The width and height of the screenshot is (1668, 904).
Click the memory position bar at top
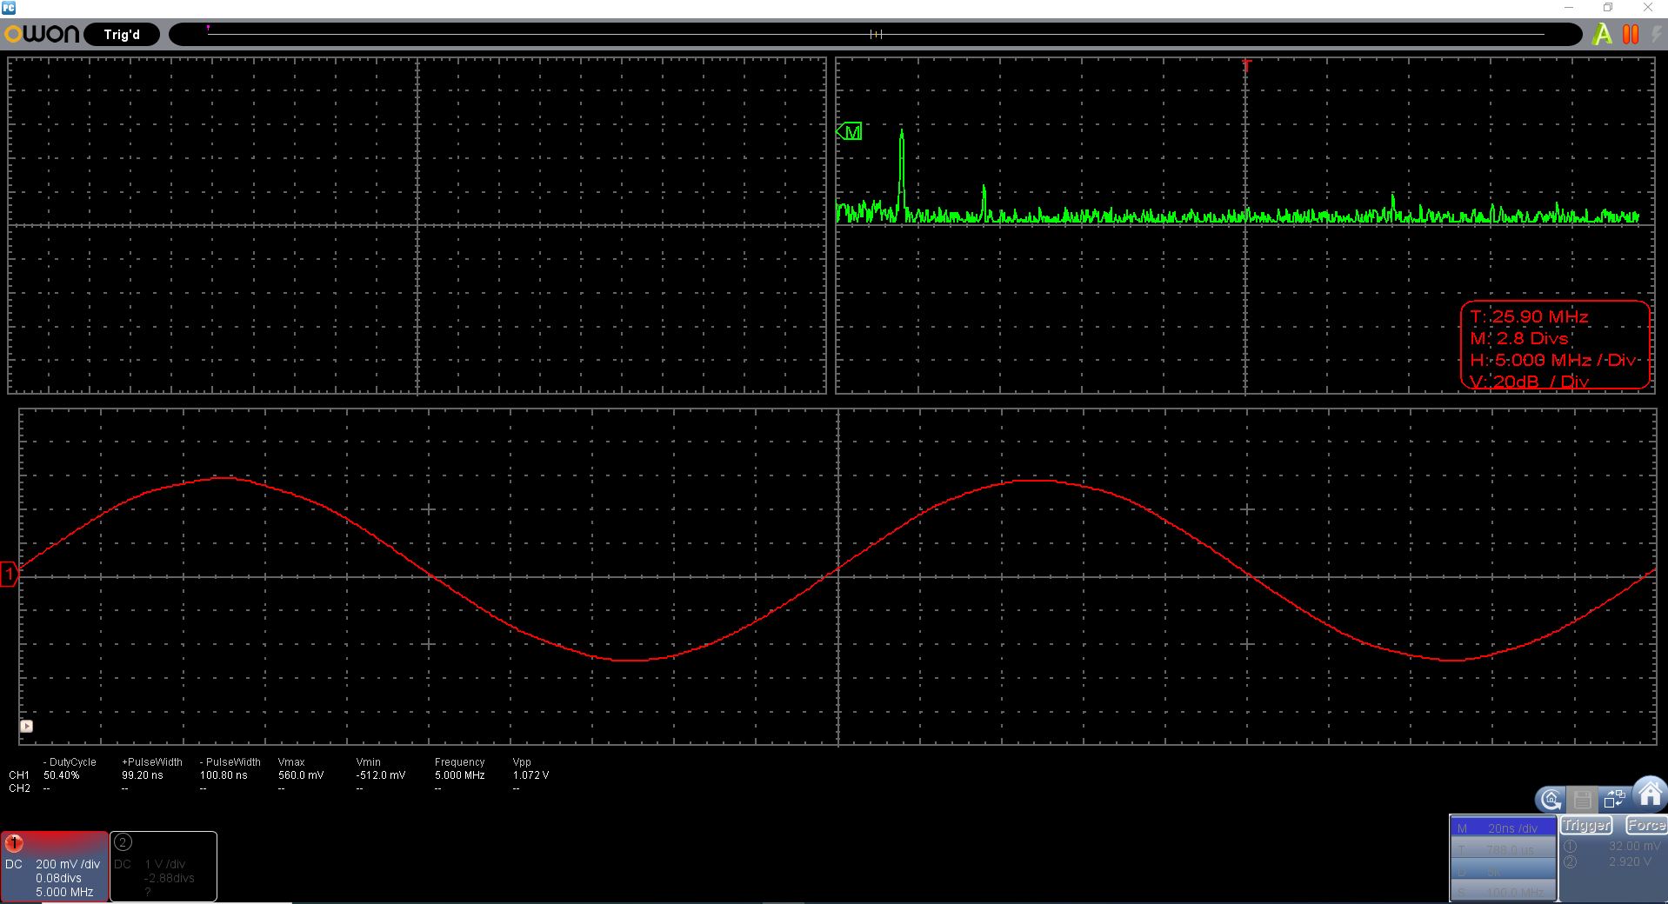(875, 35)
